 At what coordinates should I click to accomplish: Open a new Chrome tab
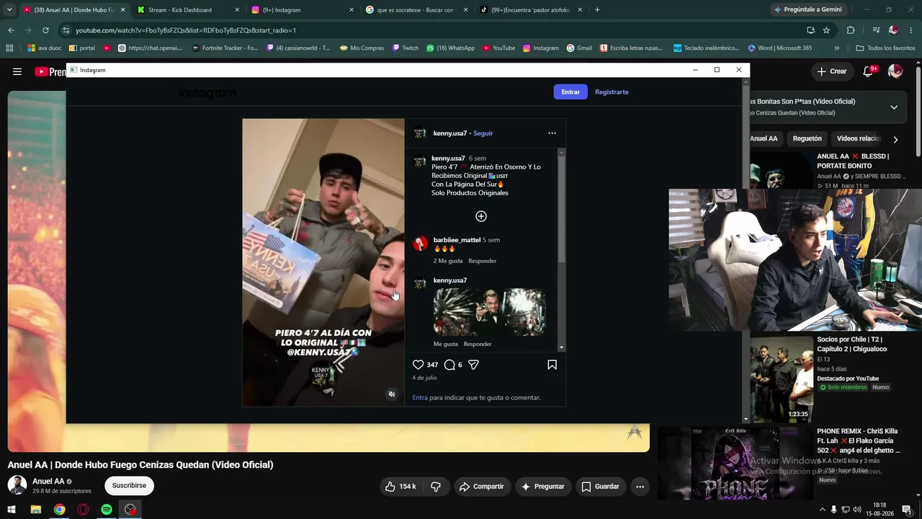(x=597, y=10)
